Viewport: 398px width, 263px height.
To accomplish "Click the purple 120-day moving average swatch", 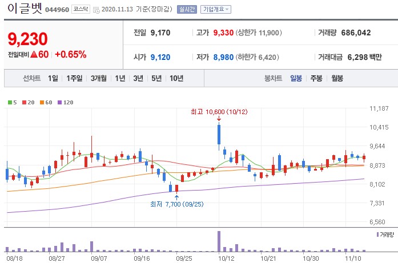I will click(x=60, y=103).
